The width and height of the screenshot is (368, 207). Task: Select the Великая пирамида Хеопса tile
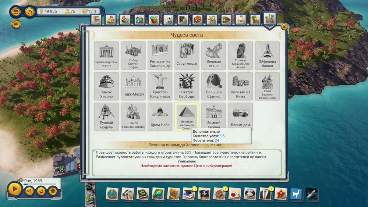coord(187,117)
